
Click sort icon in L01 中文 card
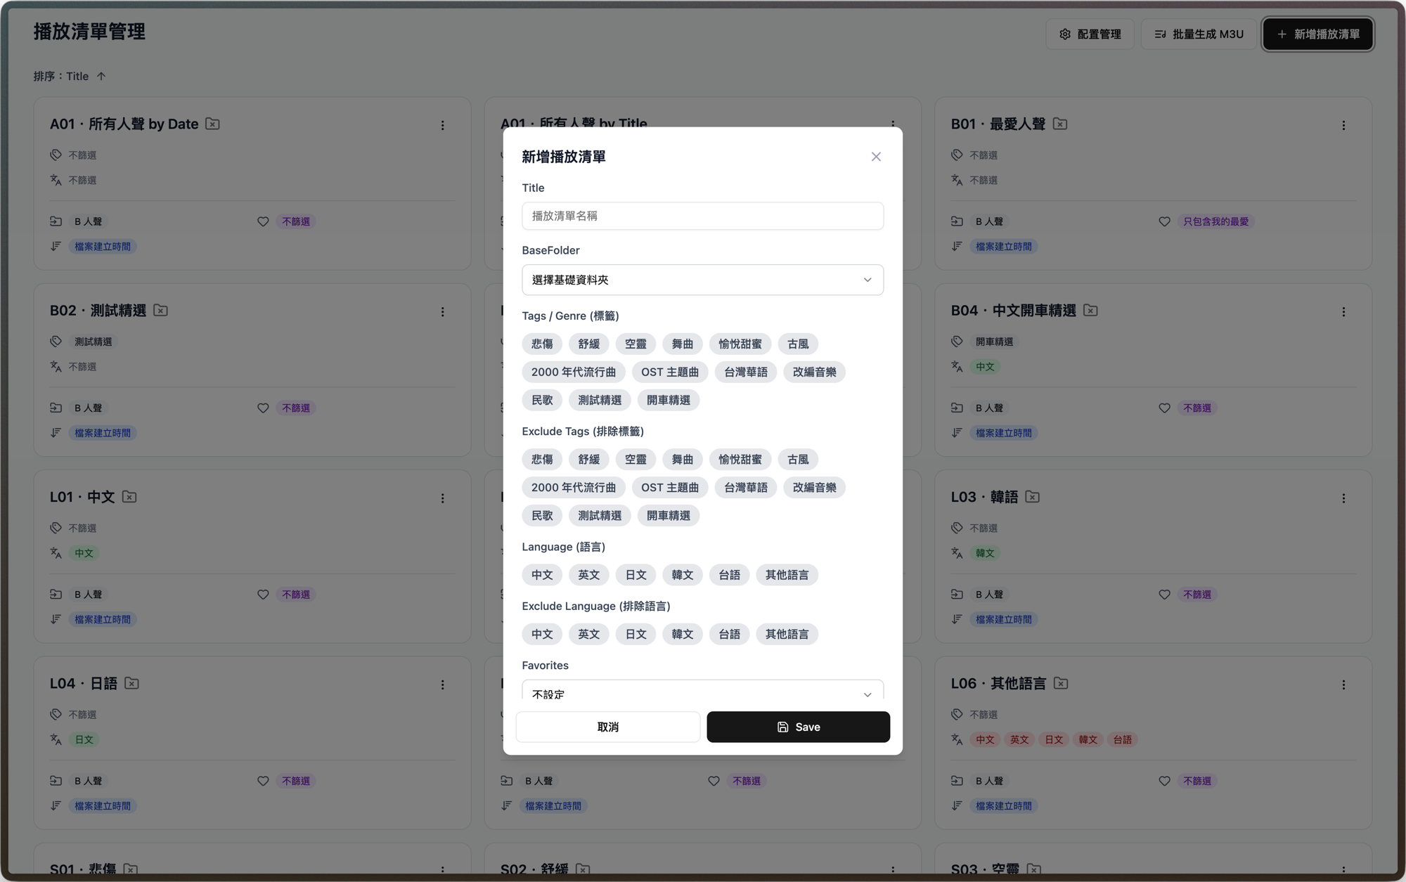coord(56,618)
